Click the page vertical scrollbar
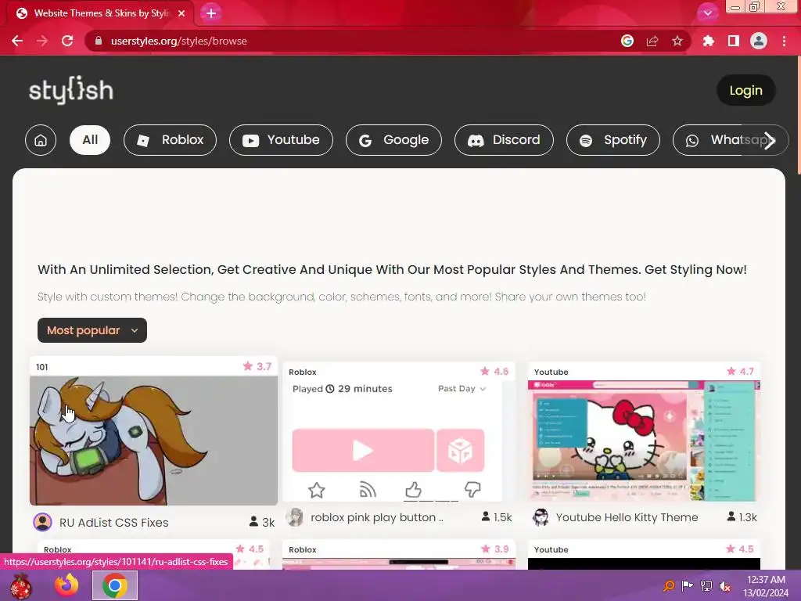Image resolution: width=801 pixels, height=601 pixels. (x=797, y=115)
